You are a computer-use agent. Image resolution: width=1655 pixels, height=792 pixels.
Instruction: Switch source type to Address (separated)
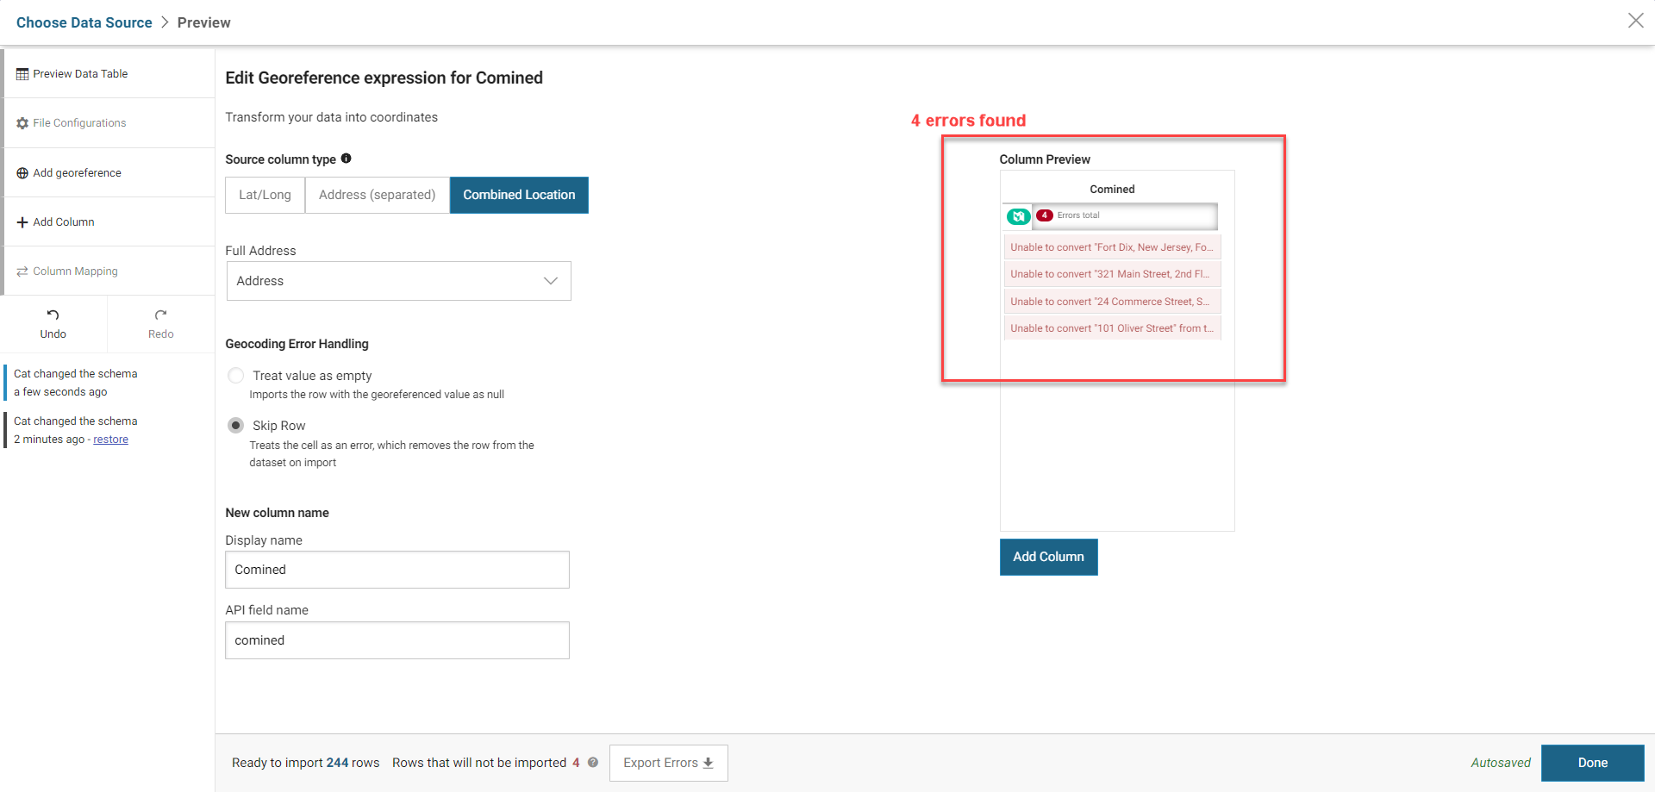pyautogui.click(x=377, y=195)
